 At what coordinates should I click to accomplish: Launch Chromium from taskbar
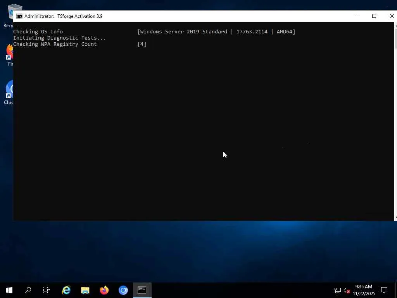pyautogui.click(x=123, y=290)
